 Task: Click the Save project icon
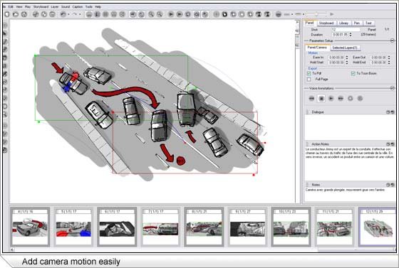click(24, 14)
